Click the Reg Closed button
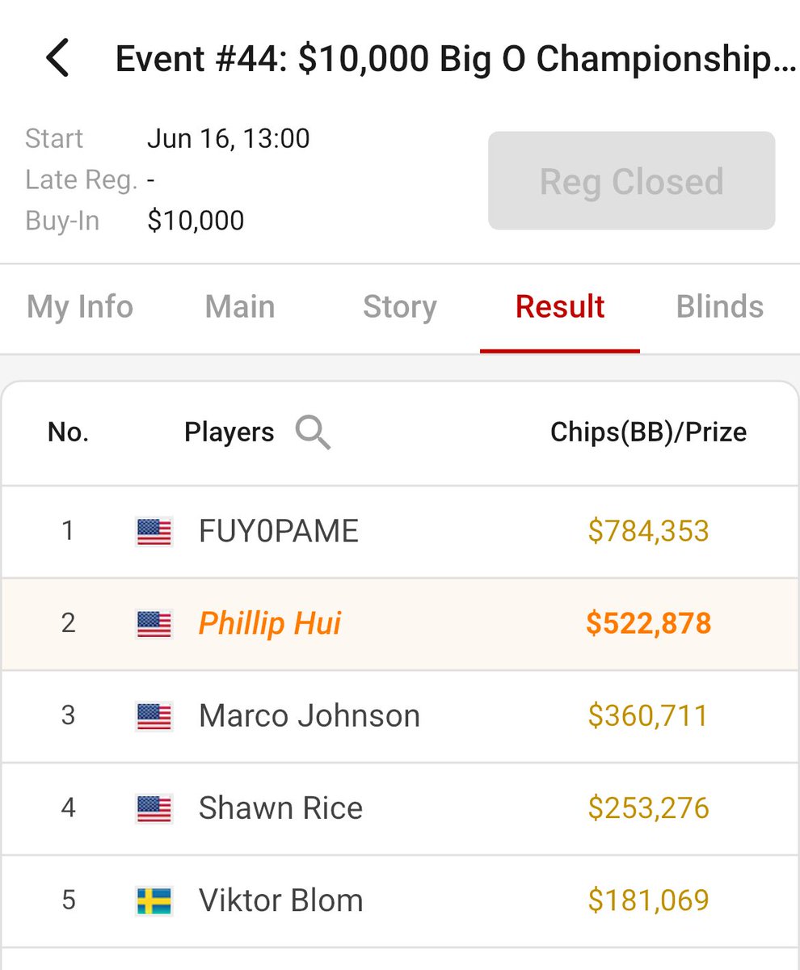Viewport: 800px width, 970px height. click(x=632, y=181)
